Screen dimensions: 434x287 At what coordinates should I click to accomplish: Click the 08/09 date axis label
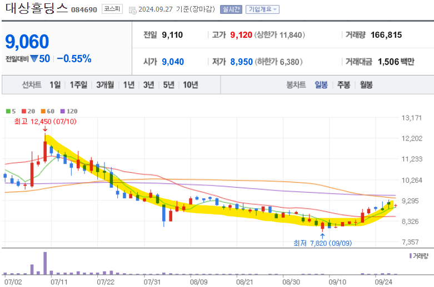[198, 282]
